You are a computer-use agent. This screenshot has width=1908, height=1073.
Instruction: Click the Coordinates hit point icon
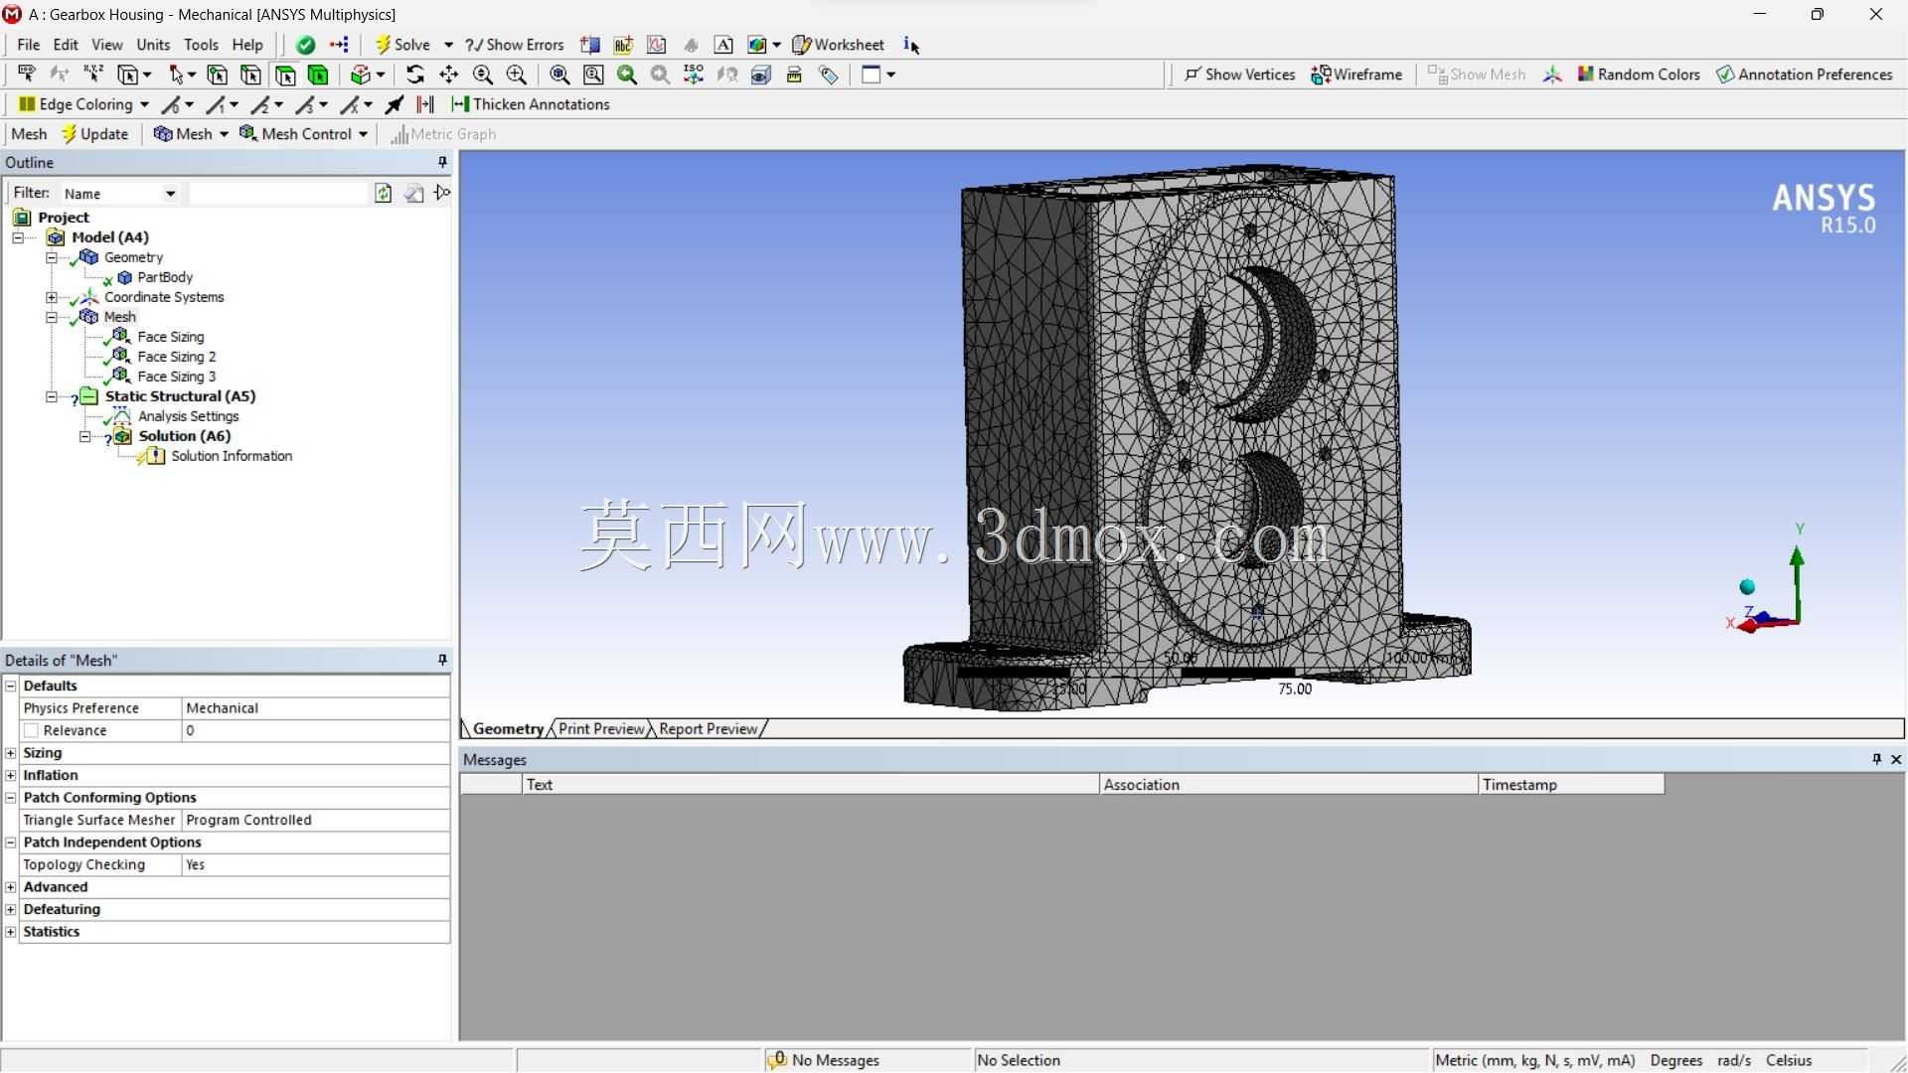click(93, 75)
